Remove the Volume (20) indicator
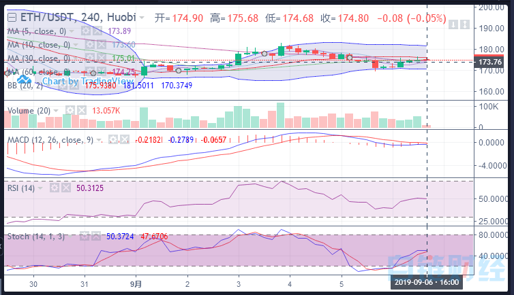 [82, 110]
